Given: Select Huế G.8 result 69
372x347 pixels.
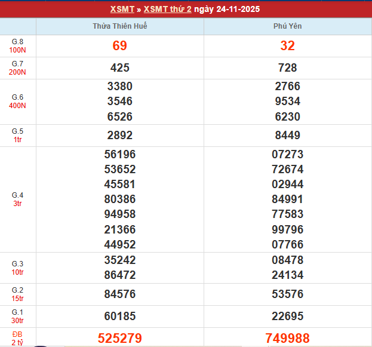Looking at the screenshot, I should (x=120, y=45).
